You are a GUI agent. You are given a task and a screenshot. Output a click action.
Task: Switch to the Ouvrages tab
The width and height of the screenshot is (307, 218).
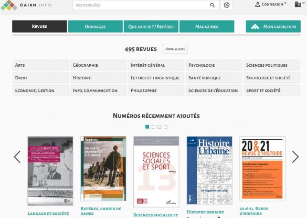(x=96, y=26)
